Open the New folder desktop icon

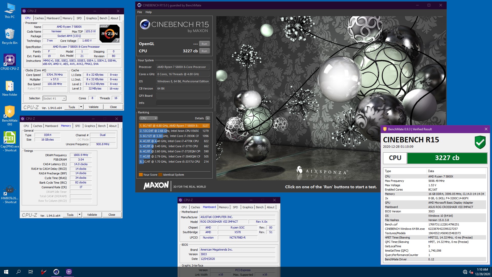click(x=10, y=88)
